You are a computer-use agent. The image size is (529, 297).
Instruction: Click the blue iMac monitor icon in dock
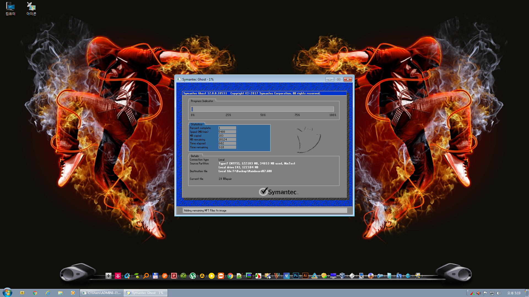pos(333,276)
